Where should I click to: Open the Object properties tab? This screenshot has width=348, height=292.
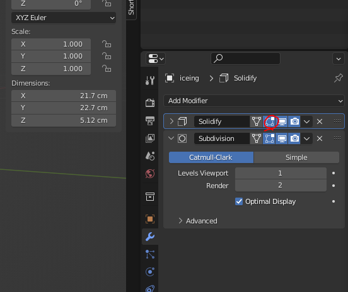[x=150, y=219]
